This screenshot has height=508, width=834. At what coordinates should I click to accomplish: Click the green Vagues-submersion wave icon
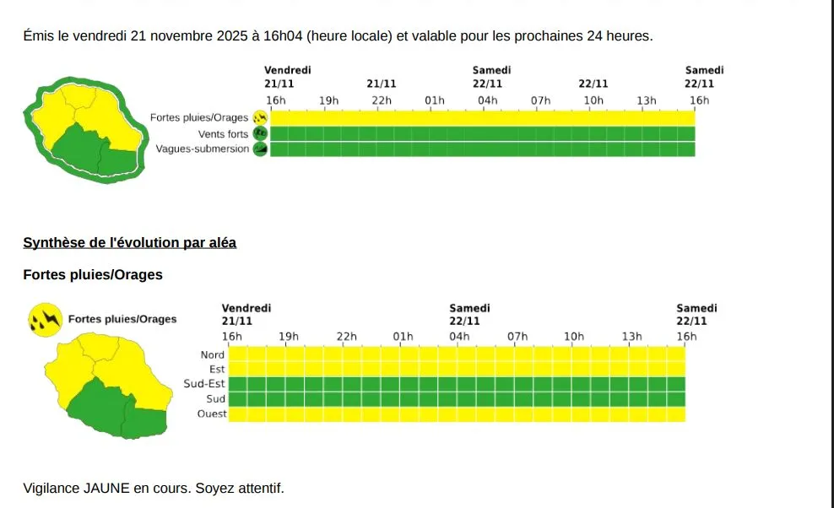tap(260, 149)
